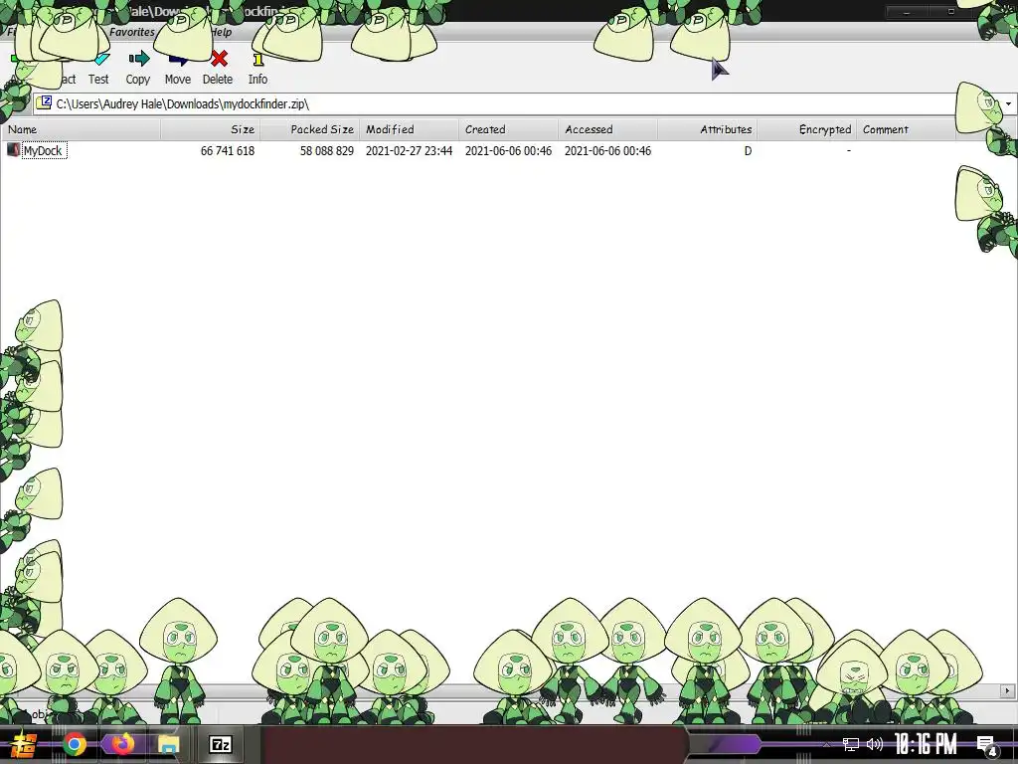Open the notification center icon
The image size is (1018, 764).
coord(986,745)
